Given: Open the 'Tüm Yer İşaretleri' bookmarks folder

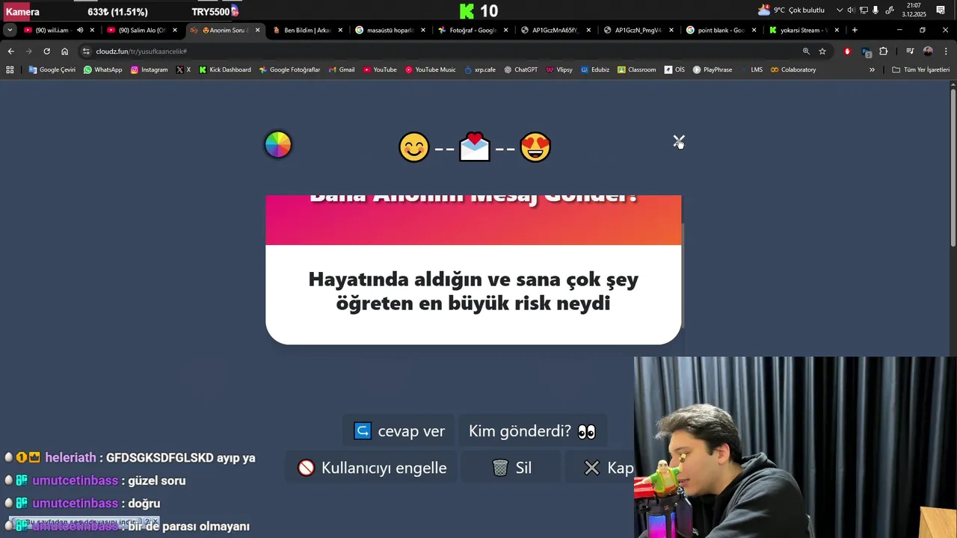Looking at the screenshot, I should tap(920, 69).
